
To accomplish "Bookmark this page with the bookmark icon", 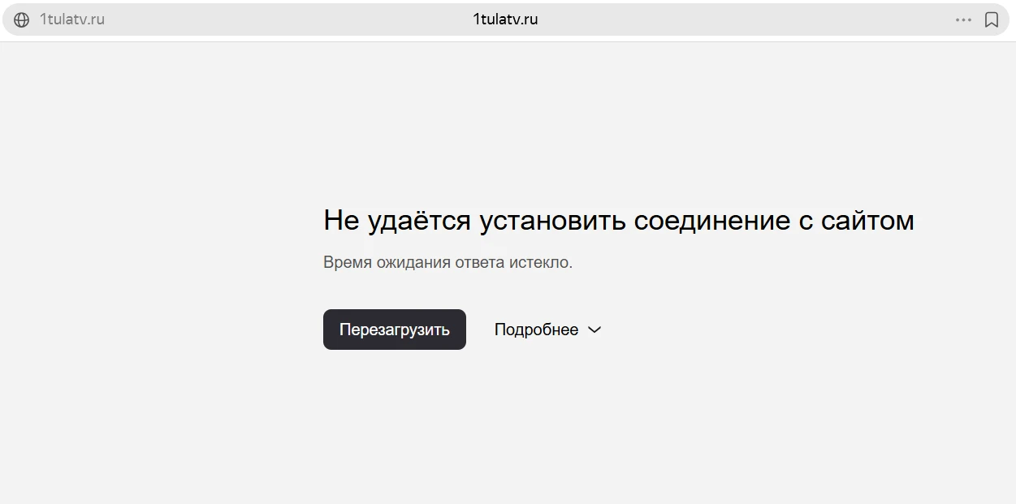I will coord(992,20).
